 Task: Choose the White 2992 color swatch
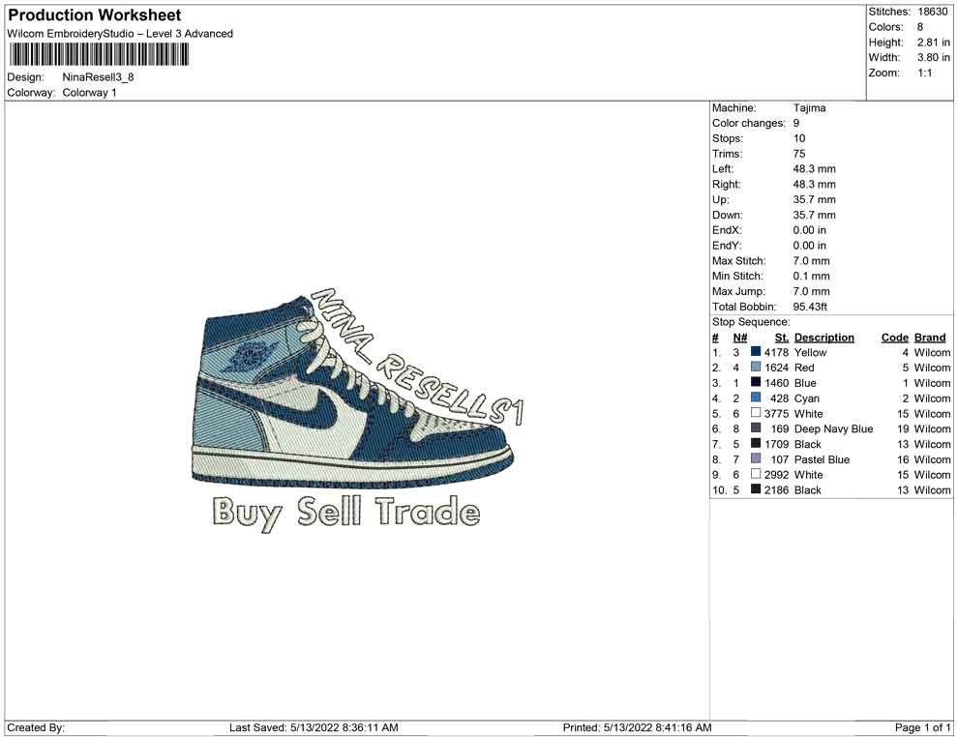756,474
